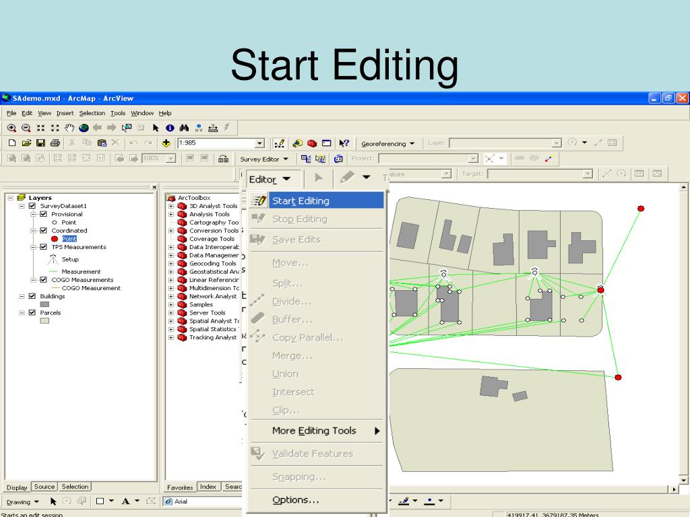
Task: Toggle the Coordinated layer checkbox
Action: coord(43,230)
